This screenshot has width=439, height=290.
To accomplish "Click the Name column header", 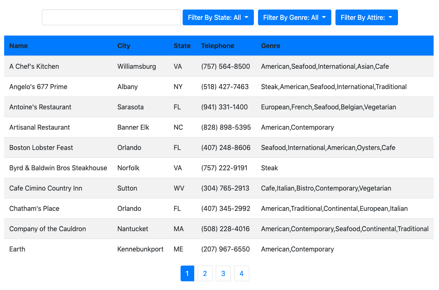I will [19, 46].
